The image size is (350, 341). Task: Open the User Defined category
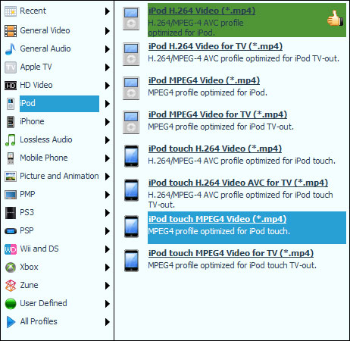(x=43, y=303)
